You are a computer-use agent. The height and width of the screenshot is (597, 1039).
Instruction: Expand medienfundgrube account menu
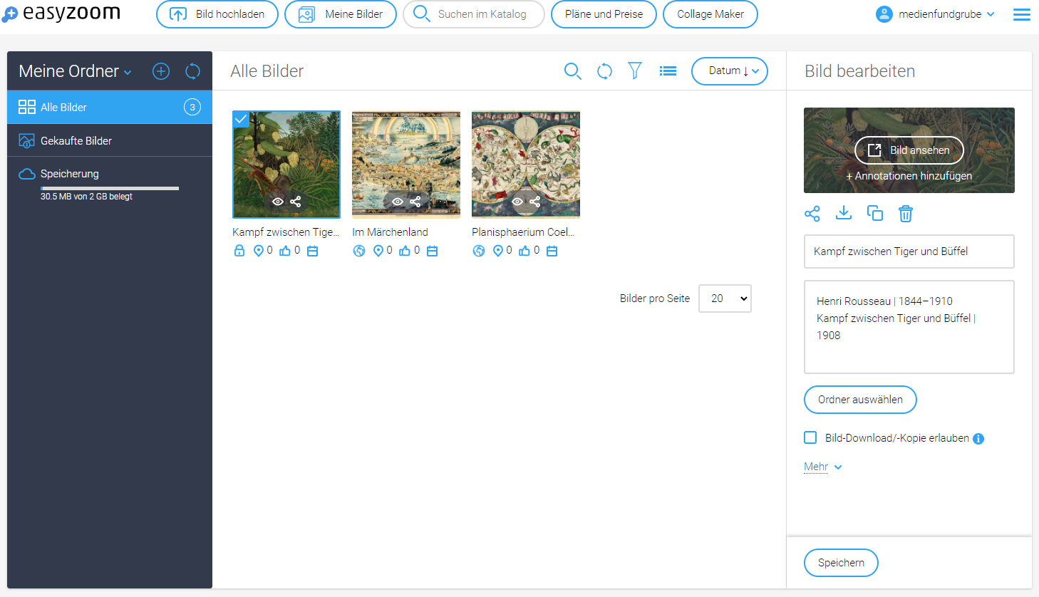[x=935, y=14]
